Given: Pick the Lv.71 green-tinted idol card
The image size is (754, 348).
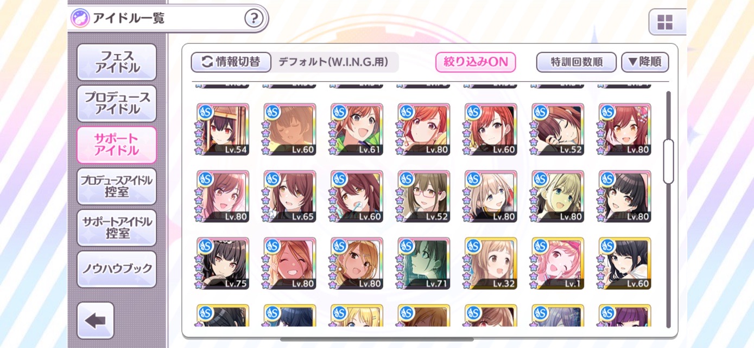Looking at the screenshot, I should tap(423, 263).
